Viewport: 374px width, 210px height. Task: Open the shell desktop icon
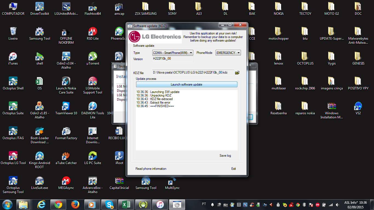coord(39,59)
